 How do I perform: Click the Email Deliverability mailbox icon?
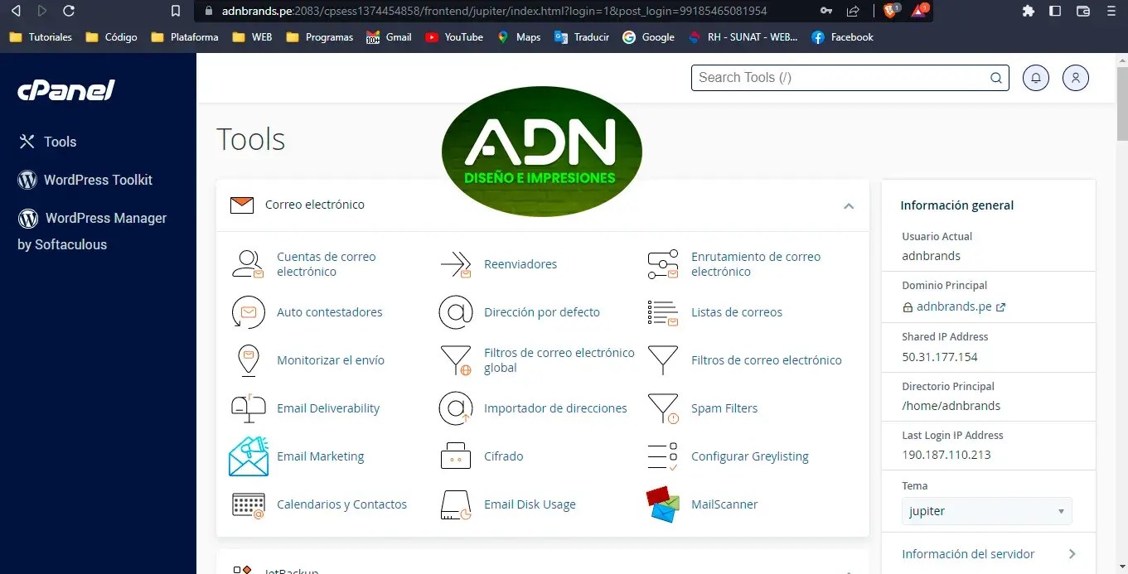click(248, 408)
